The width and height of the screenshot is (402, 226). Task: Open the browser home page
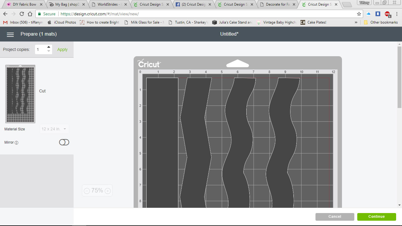pos(30,14)
